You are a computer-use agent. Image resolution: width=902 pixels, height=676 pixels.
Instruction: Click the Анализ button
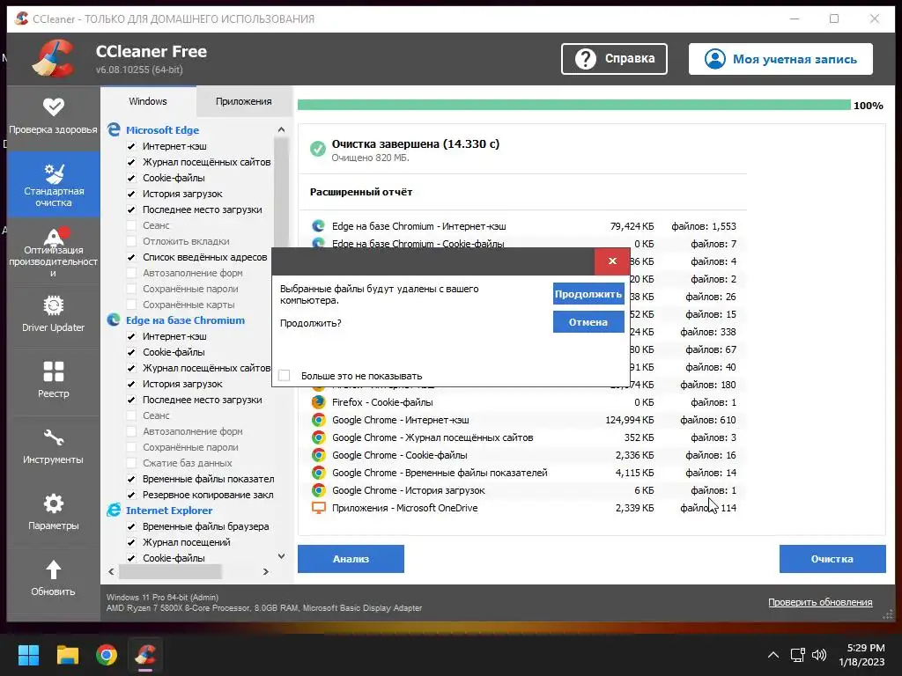point(351,559)
